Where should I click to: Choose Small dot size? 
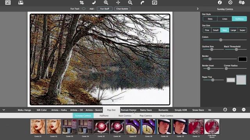[x=216, y=30]
